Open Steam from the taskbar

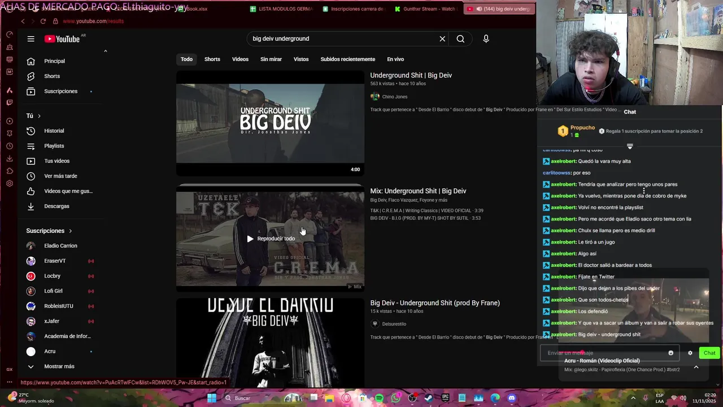coord(429,399)
